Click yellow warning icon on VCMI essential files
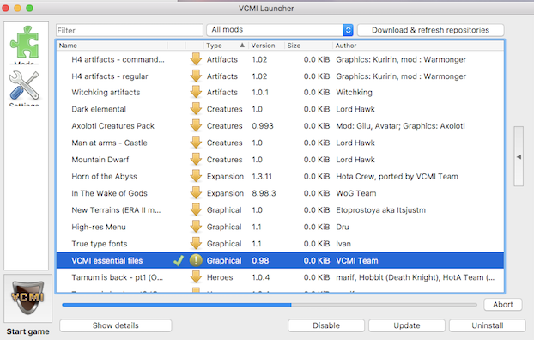The image size is (534, 340). click(x=196, y=261)
